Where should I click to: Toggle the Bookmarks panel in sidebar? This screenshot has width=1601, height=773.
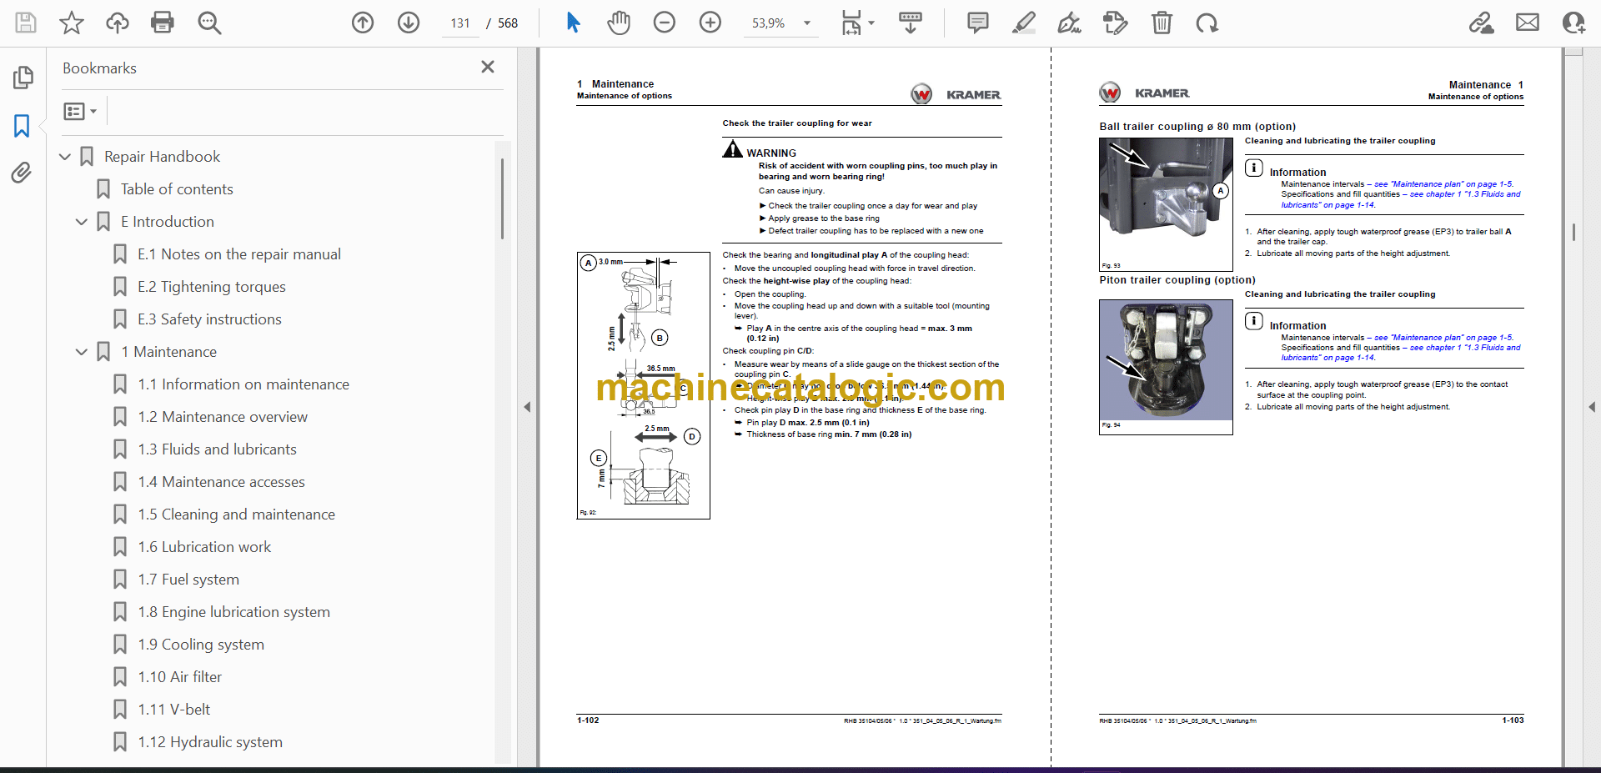tap(22, 126)
